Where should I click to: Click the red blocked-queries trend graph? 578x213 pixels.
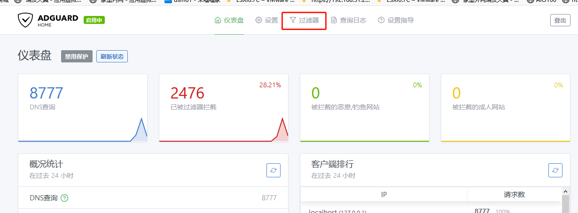click(224, 129)
